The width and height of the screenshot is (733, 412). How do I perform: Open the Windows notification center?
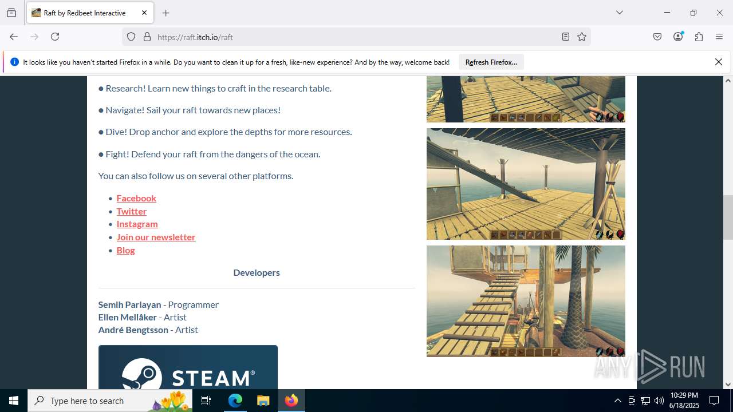click(x=714, y=401)
